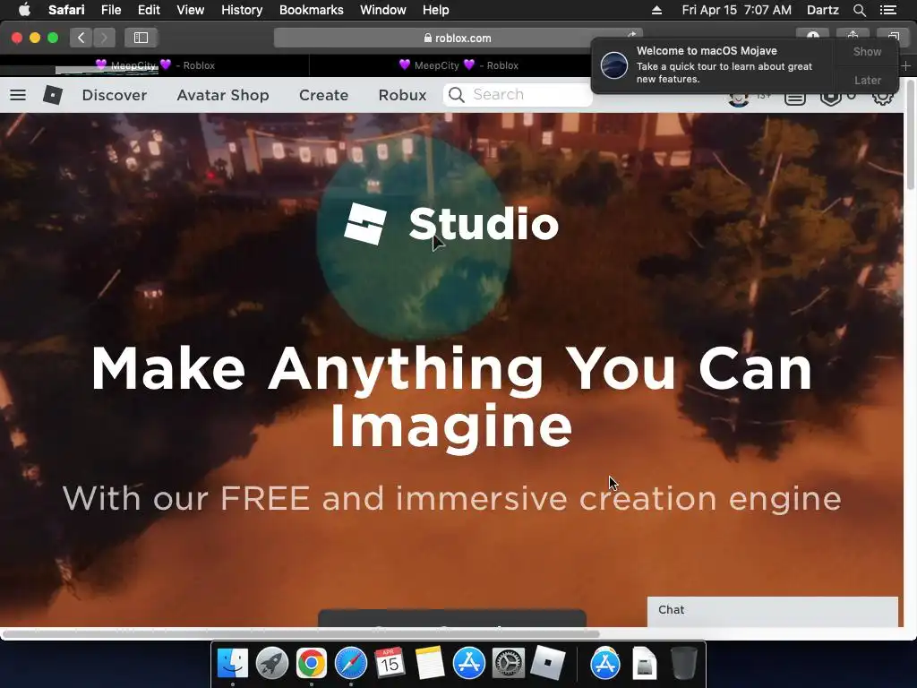Open the Discover page

(115, 95)
